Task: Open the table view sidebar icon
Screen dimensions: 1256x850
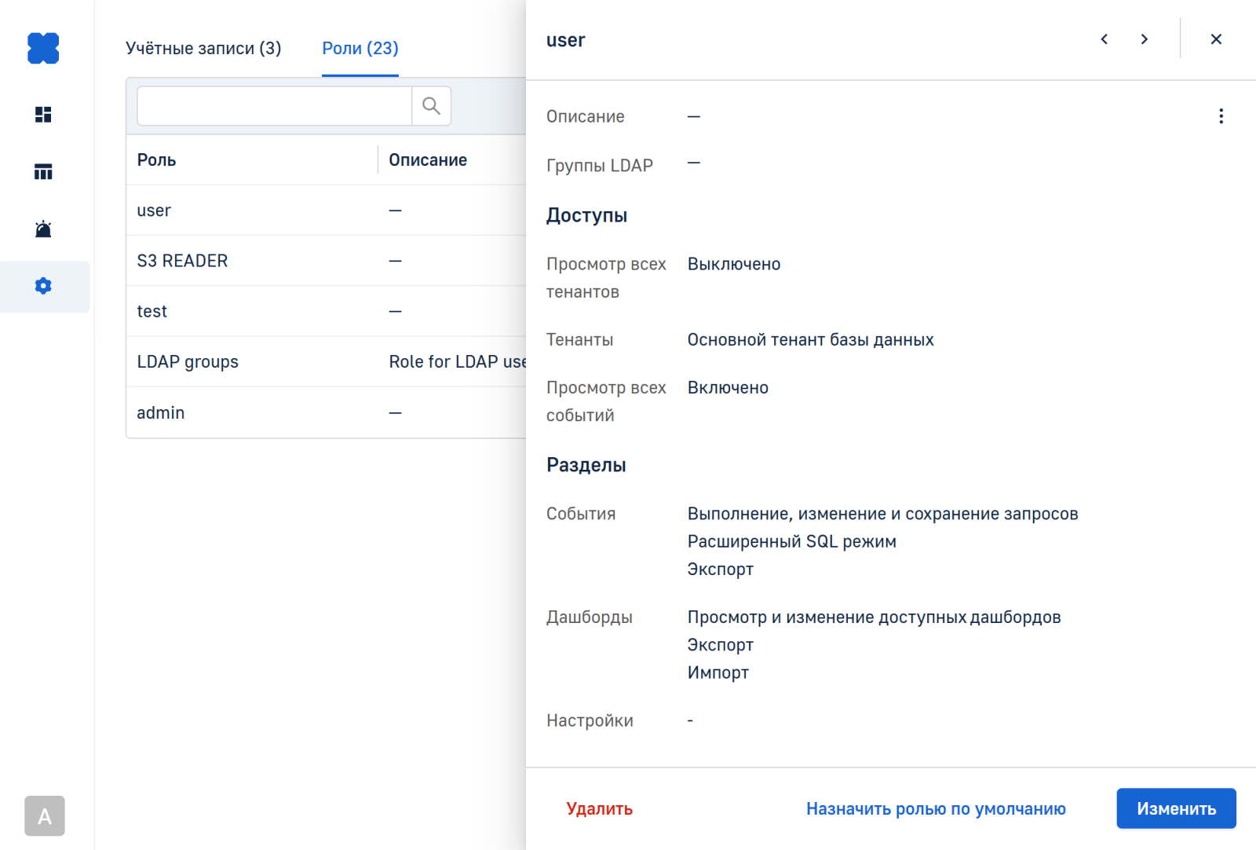Action: click(43, 172)
